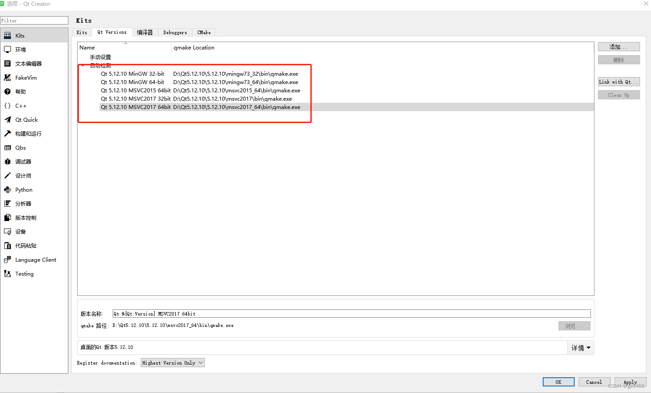The height and width of the screenshot is (393, 651).
Task: Click the OK button
Action: click(559, 382)
